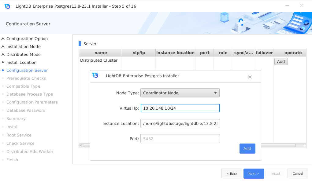
Task: Click the disabled Install button
Action: pyautogui.click(x=276, y=173)
